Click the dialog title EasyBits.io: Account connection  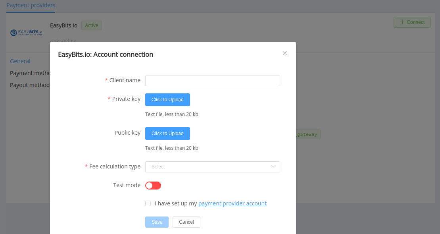click(106, 54)
